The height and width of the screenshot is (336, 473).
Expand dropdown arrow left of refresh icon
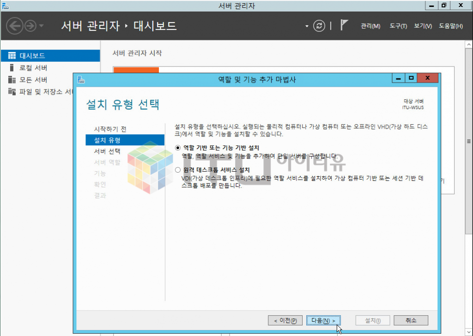tap(307, 26)
